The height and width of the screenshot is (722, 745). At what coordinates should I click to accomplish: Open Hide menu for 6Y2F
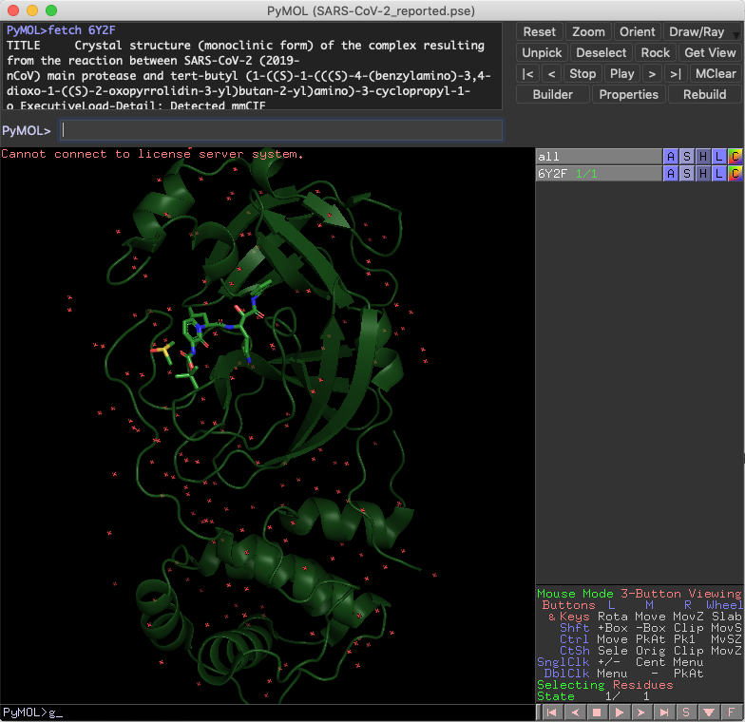point(703,173)
